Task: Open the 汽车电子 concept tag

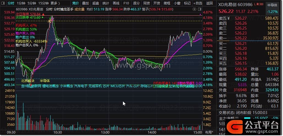Action: [81, 86]
